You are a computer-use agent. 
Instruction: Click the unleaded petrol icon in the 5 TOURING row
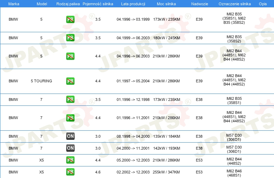(70, 81)
